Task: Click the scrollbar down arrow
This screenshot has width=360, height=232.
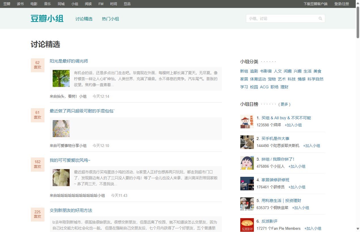Action: pyautogui.click(x=358, y=229)
